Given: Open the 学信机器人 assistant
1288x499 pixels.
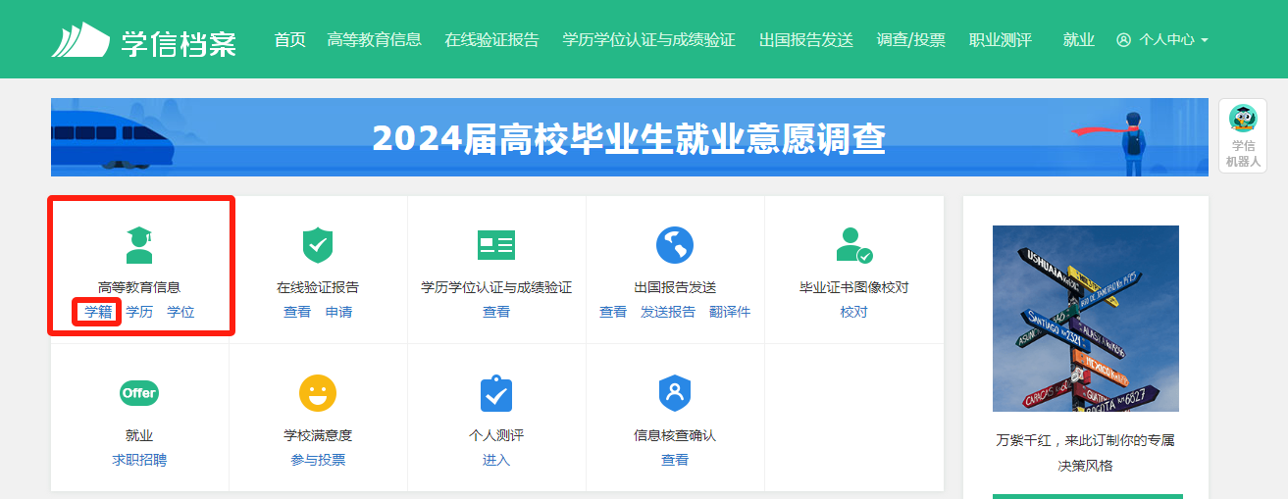Looking at the screenshot, I should point(1242,135).
